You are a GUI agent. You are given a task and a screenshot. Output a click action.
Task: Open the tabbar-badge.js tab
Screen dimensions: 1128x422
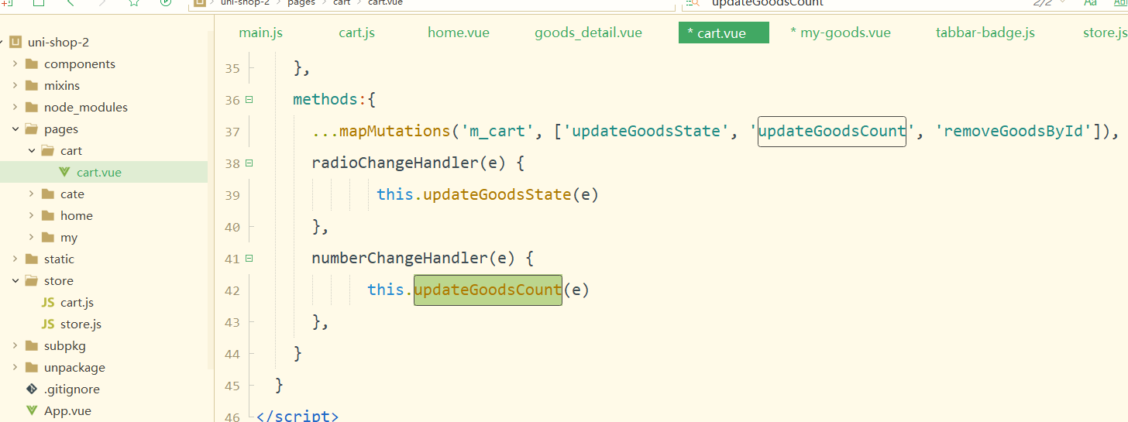pos(985,33)
